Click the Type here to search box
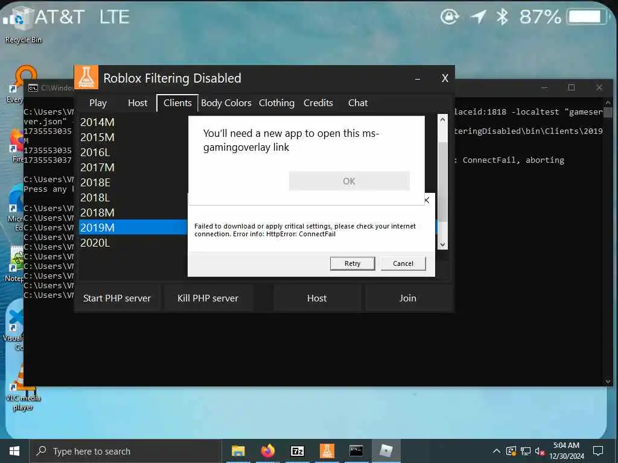 click(126, 451)
